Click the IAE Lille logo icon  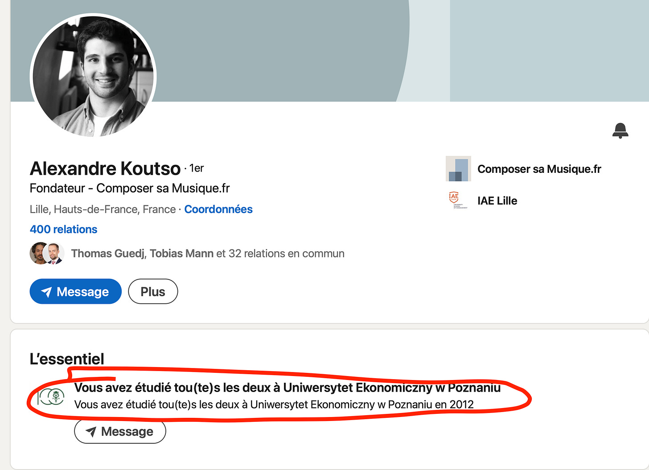[x=458, y=200]
